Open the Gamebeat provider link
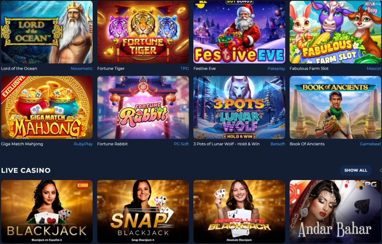The height and width of the screenshot is (244, 382). [371, 144]
